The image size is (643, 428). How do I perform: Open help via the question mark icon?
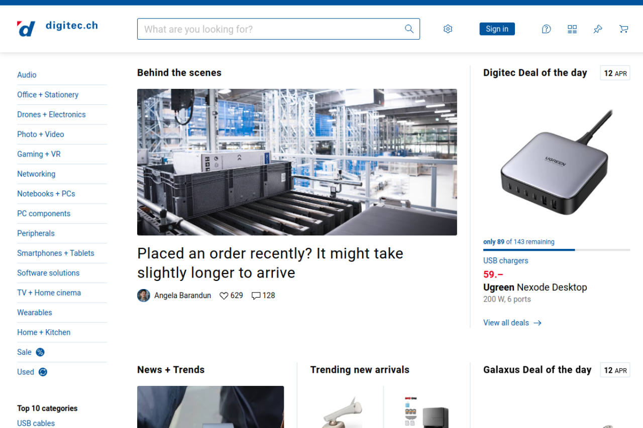[x=546, y=29]
